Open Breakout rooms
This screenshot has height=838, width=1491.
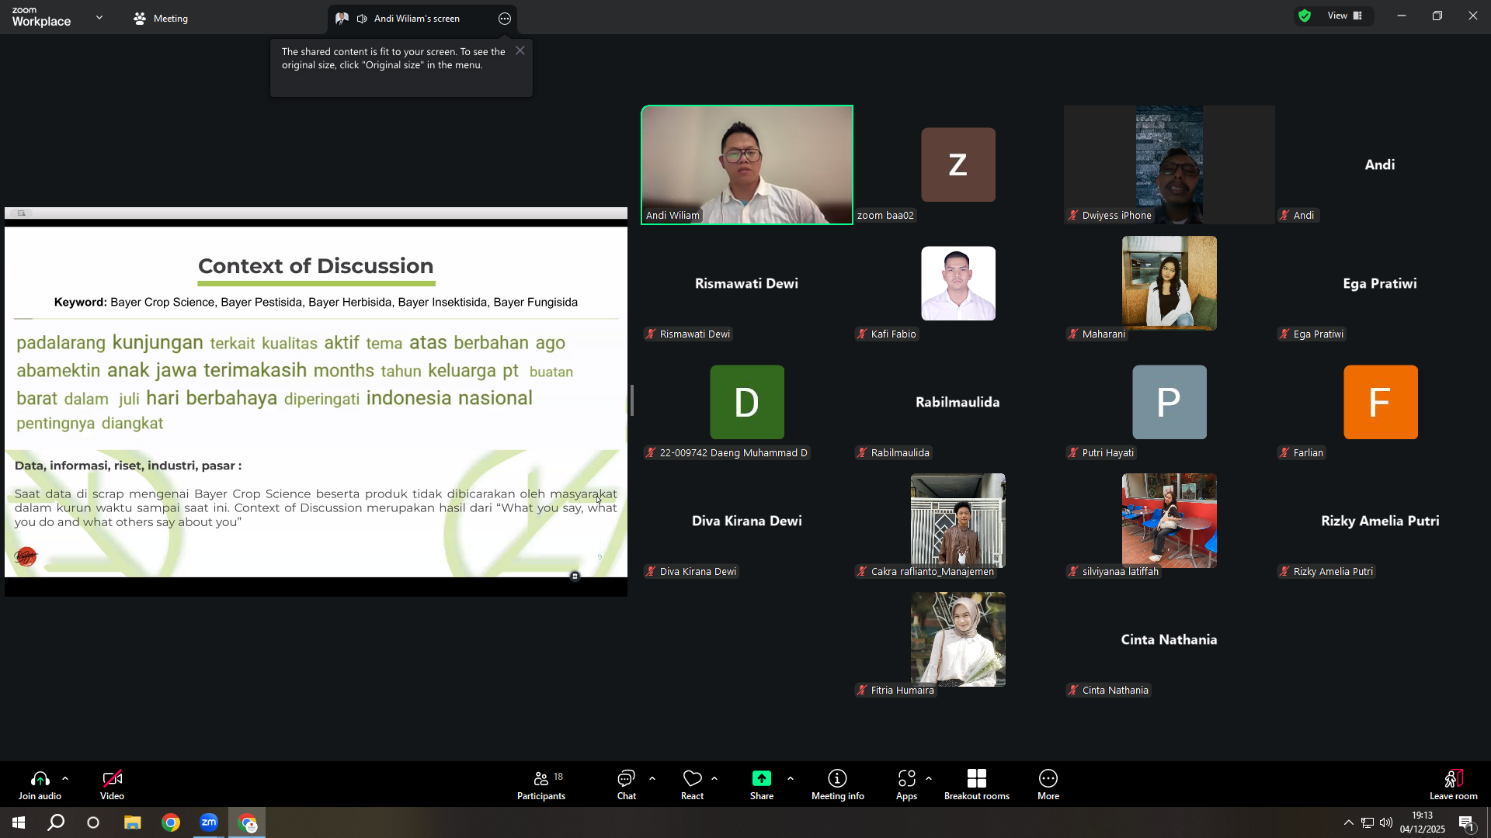point(977,784)
